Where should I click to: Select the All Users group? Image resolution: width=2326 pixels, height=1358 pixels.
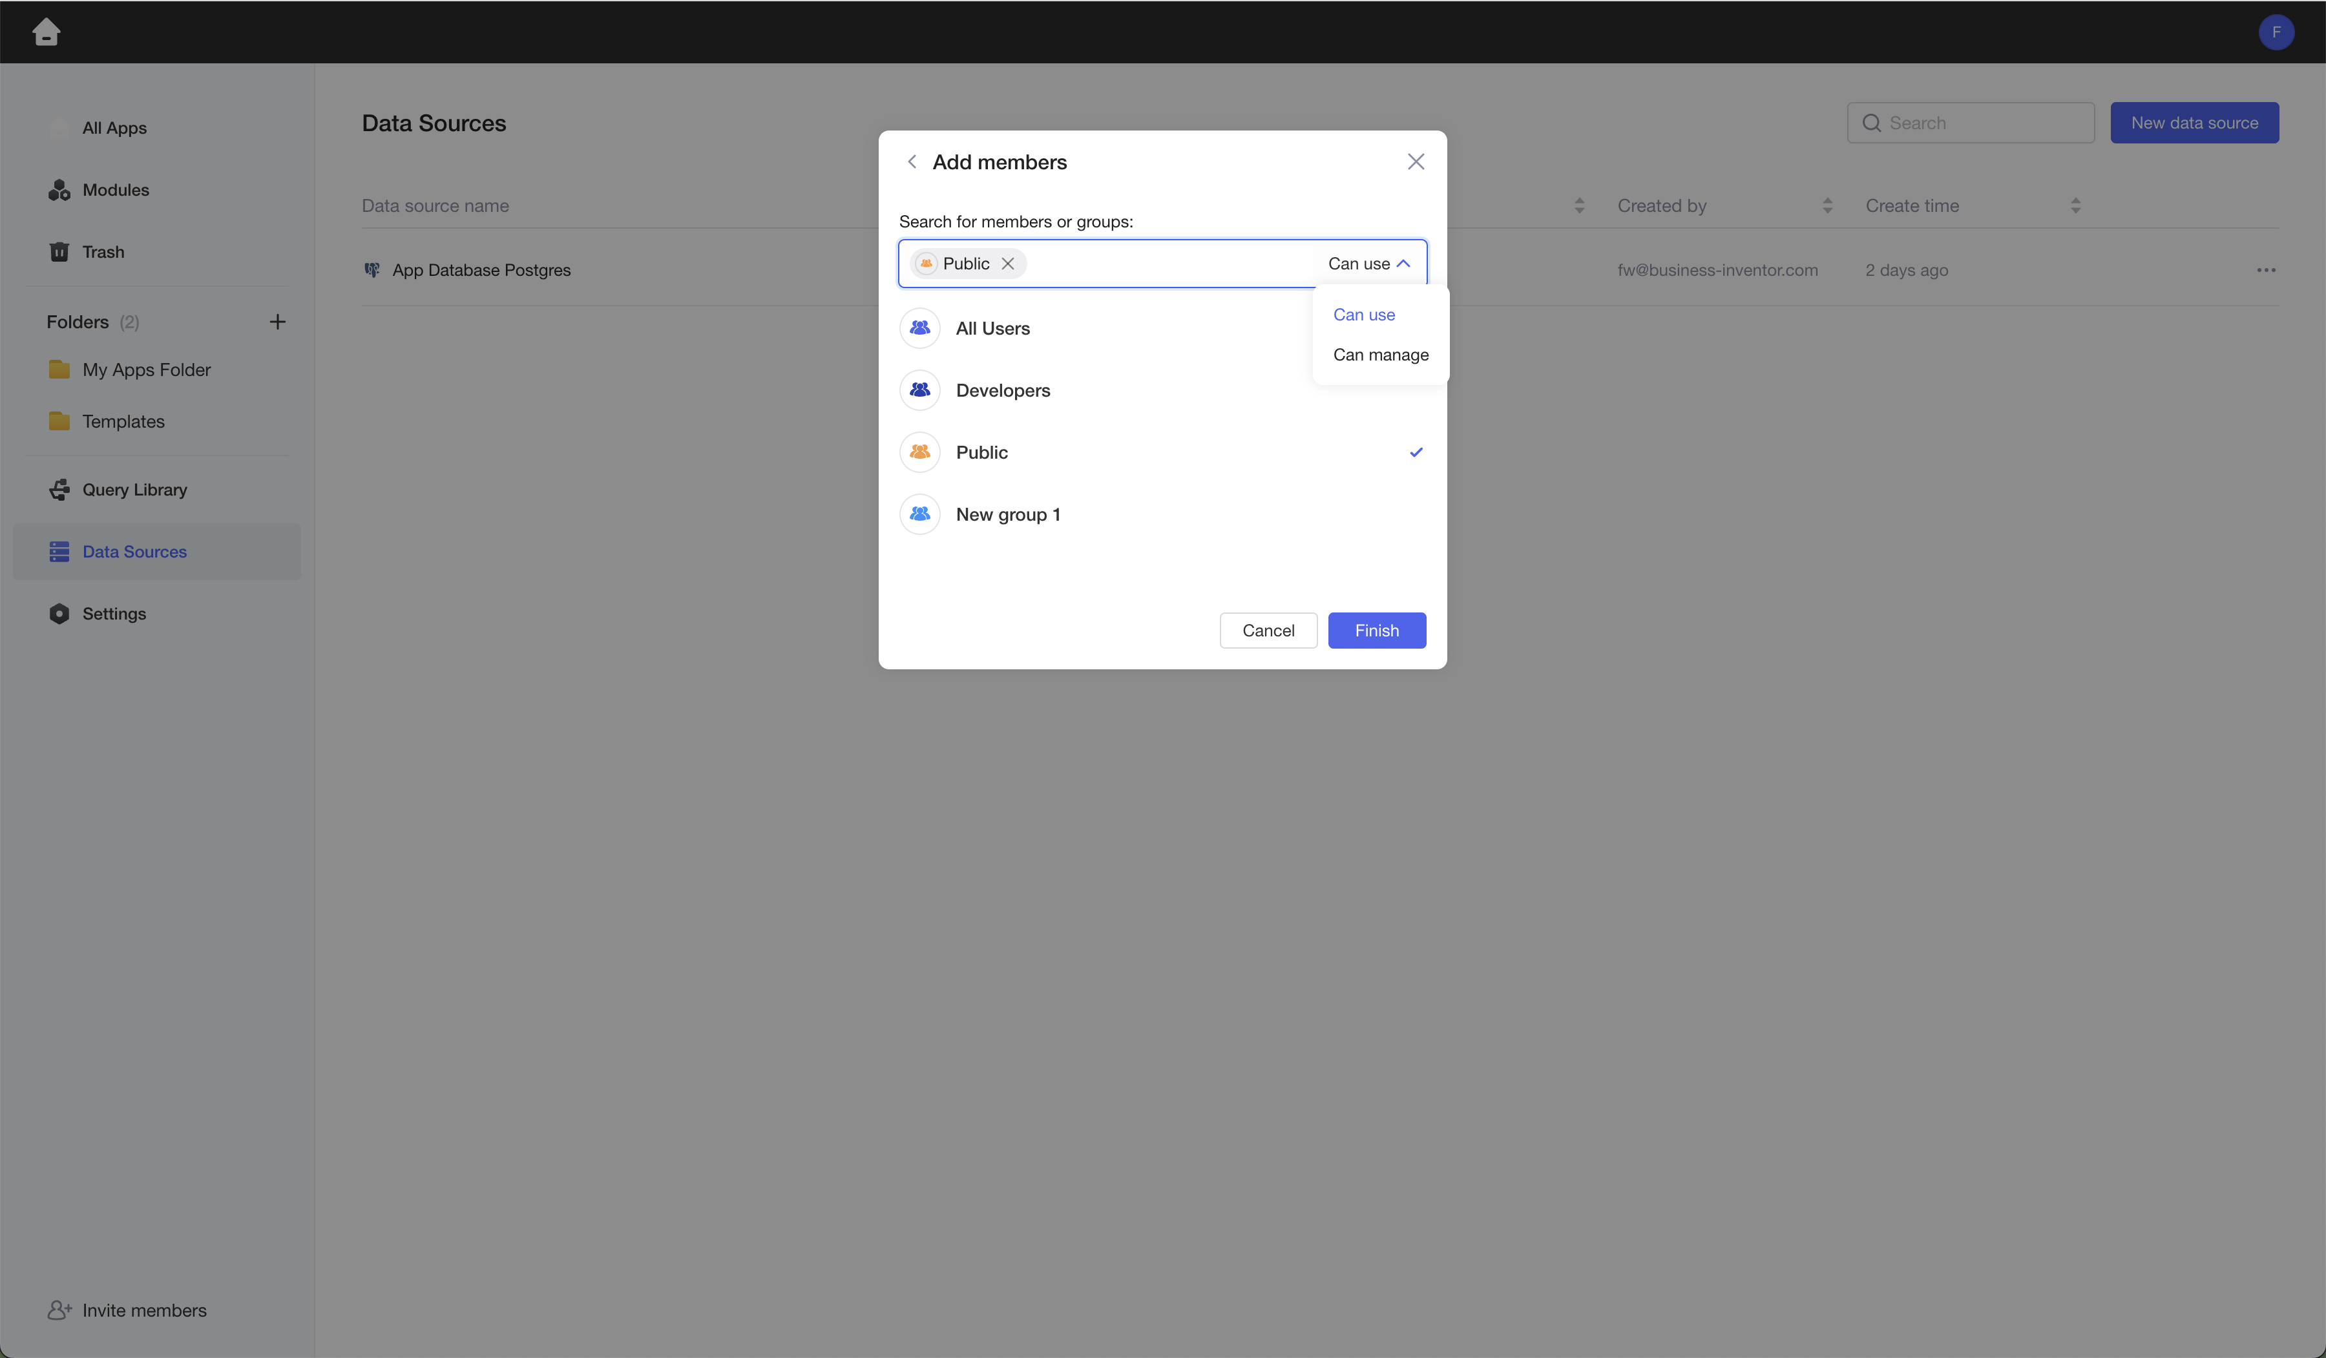pos(992,329)
